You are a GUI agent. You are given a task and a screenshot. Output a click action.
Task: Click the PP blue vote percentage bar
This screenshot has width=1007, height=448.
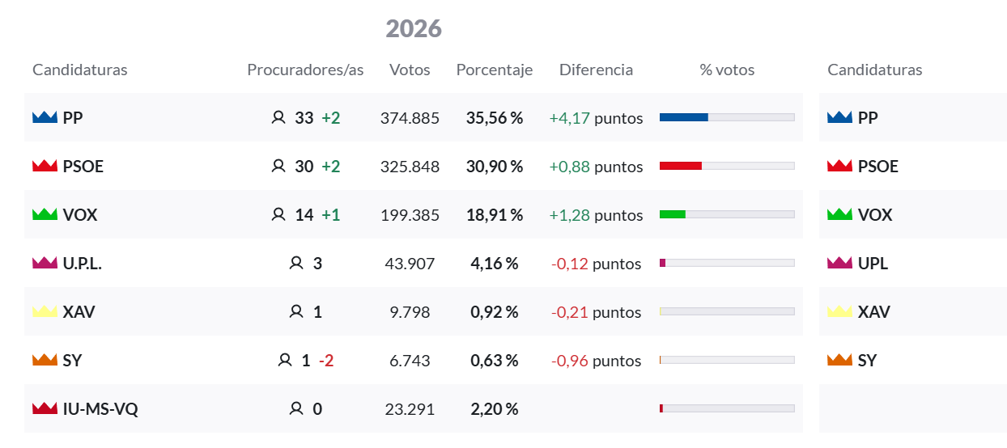tap(684, 117)
